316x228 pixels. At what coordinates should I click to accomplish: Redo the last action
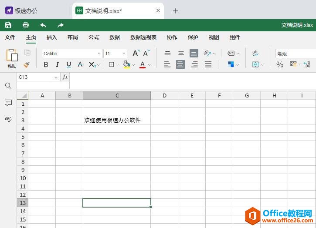[x=61, y=25]
